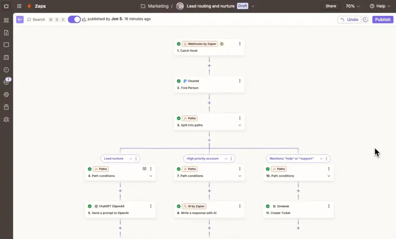Open three-dot menu on Split into paths step
396x239 pixels.
click(240, 118)
